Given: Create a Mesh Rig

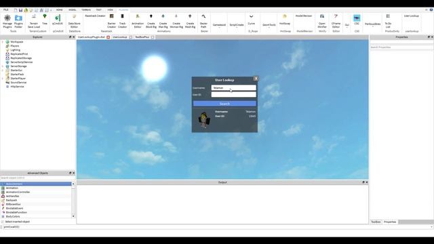Looking at the screenshot, I should [x=190, y=21].
